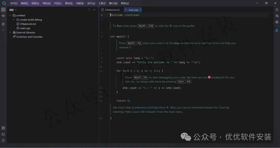
Task: Open the CMake tool window icon
Action: [3, 128]
